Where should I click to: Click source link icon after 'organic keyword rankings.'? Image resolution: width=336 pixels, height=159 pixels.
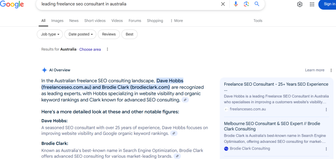(174, 133)
